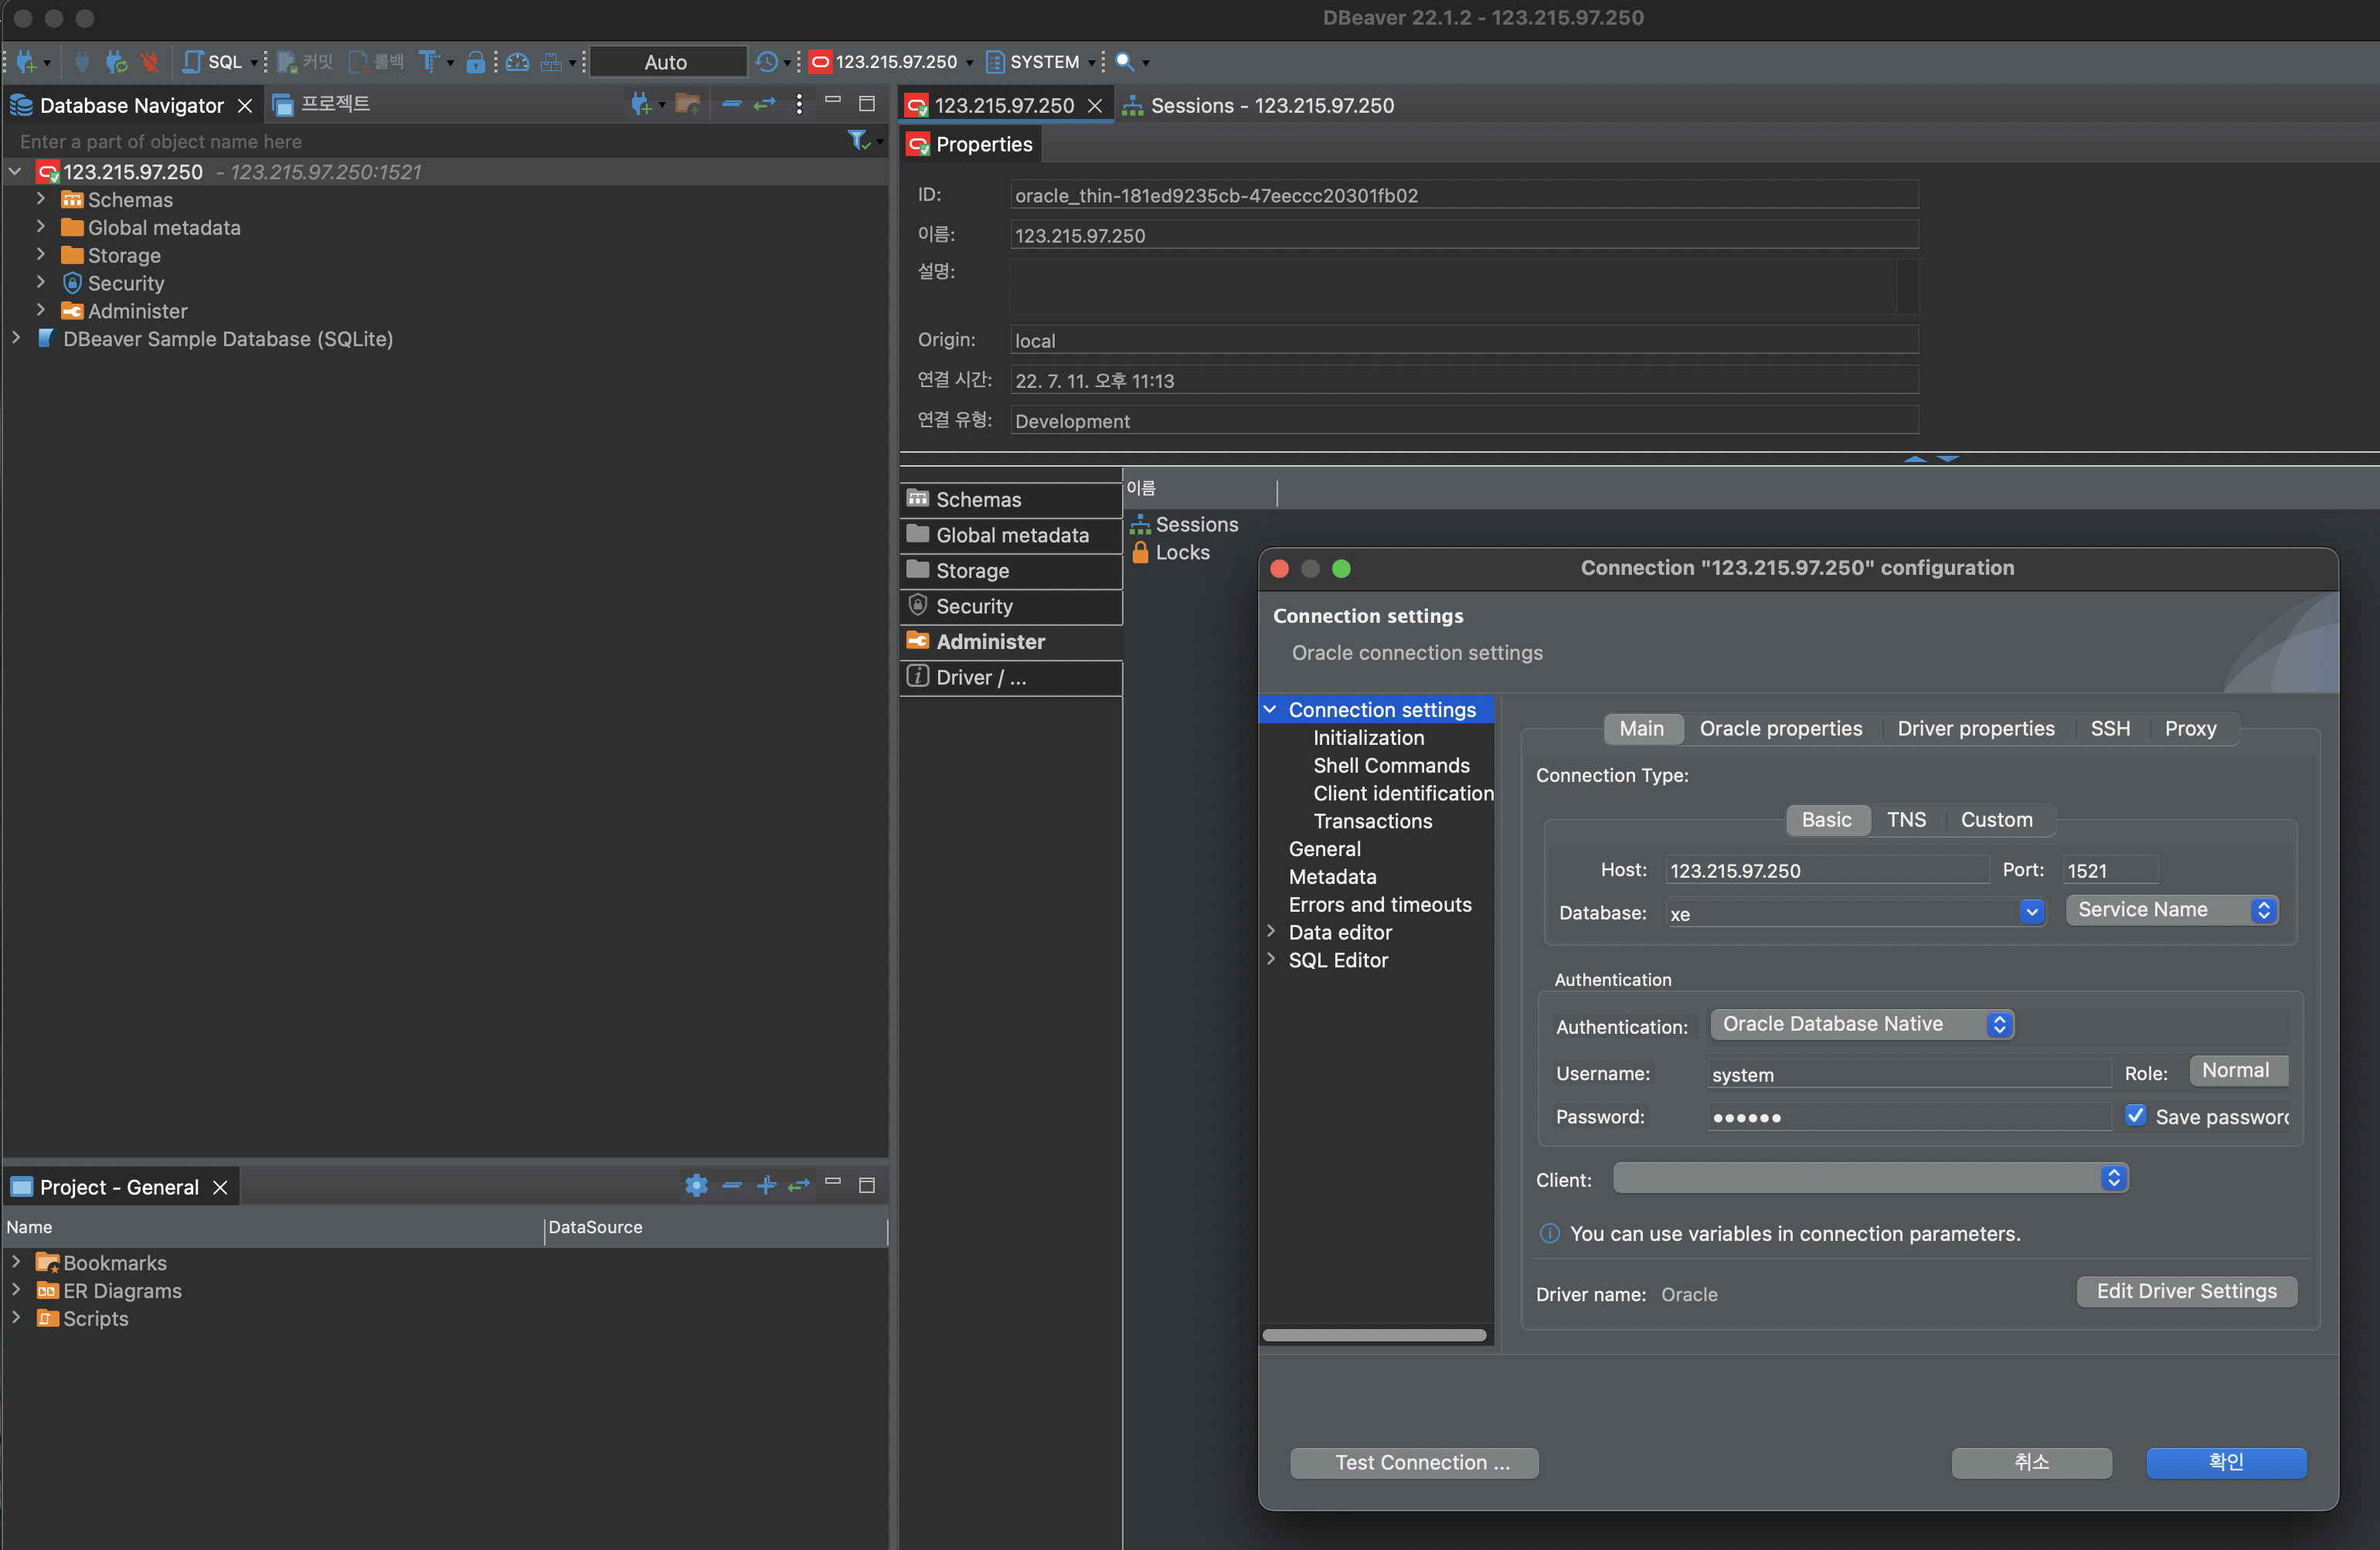Switch to the Proxy tab in dialog

click(x=2190, y=729)
